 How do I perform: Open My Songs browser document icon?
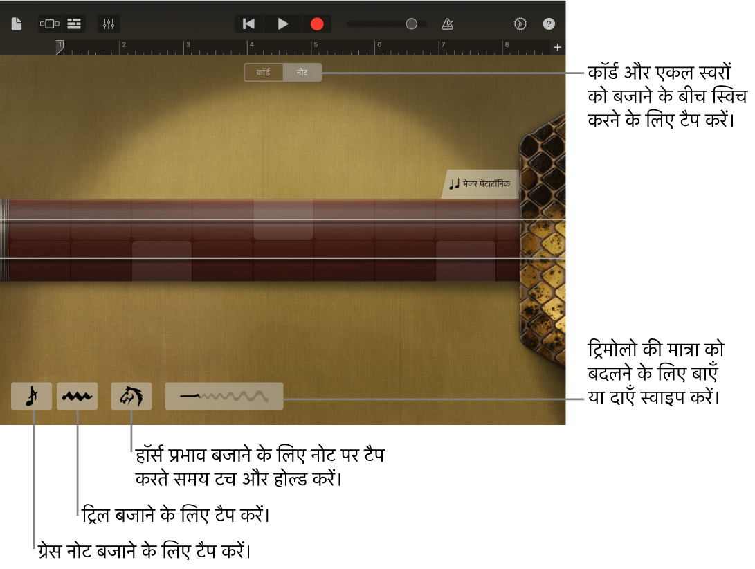coord(17,24)
